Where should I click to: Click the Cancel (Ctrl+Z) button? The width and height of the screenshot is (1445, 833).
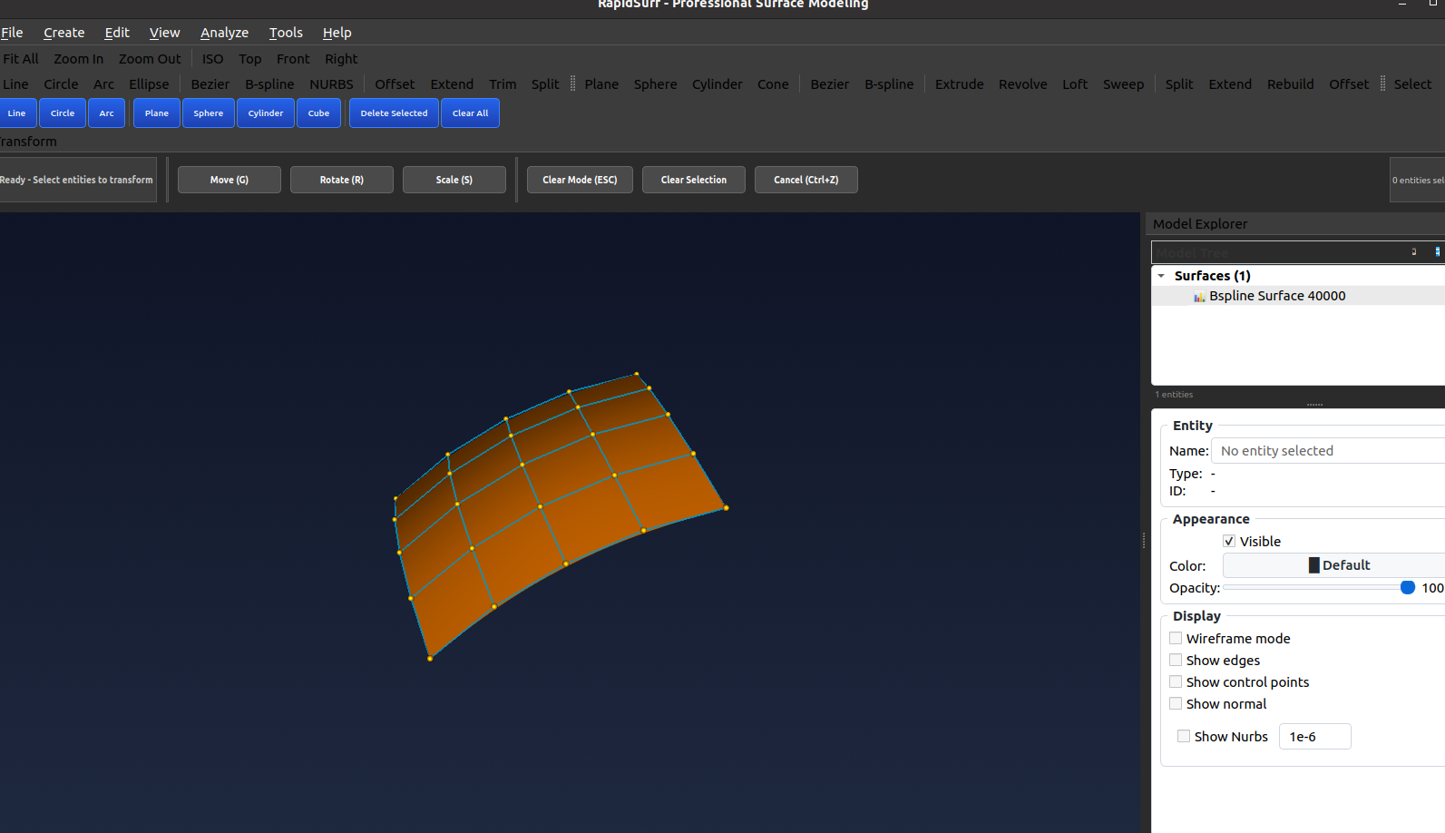806,180
